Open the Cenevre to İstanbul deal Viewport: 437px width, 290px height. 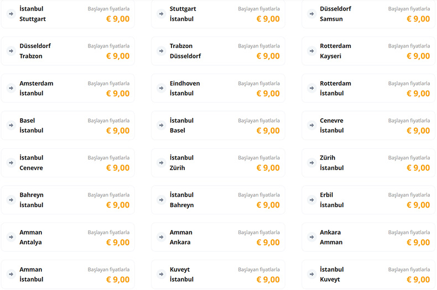(368, 125)
